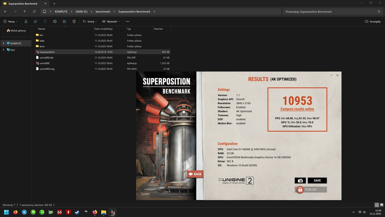Screen dimensions: 385x217
Task: Go up one folder level arrow
Action: [x=25, y=11]
